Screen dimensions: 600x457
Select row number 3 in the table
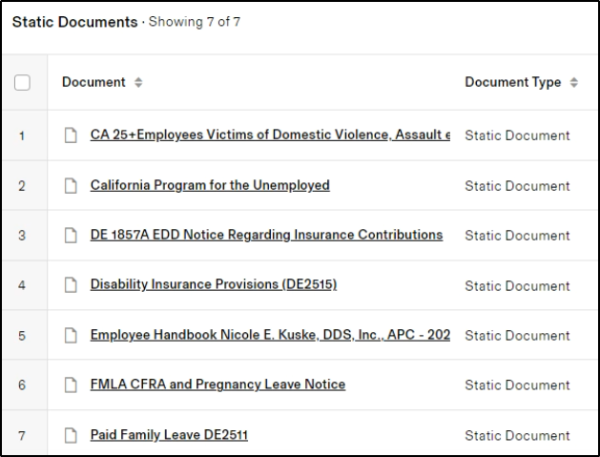22,236
